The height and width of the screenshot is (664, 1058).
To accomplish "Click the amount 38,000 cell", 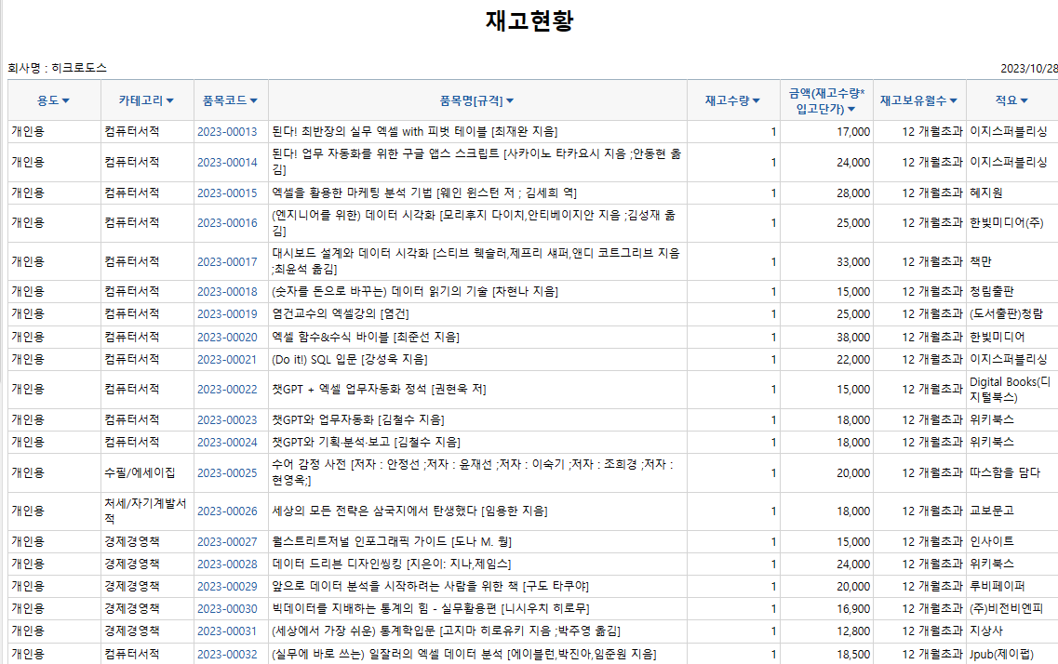I will [826, 337].
